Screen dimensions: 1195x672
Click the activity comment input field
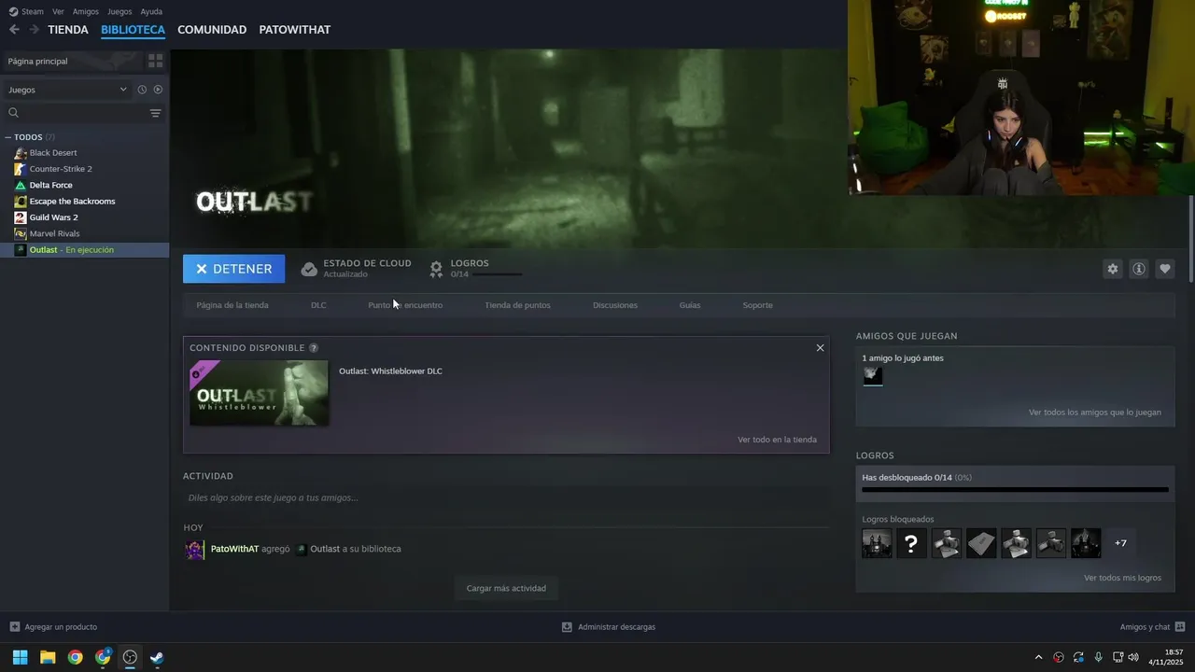click(505, 497)
